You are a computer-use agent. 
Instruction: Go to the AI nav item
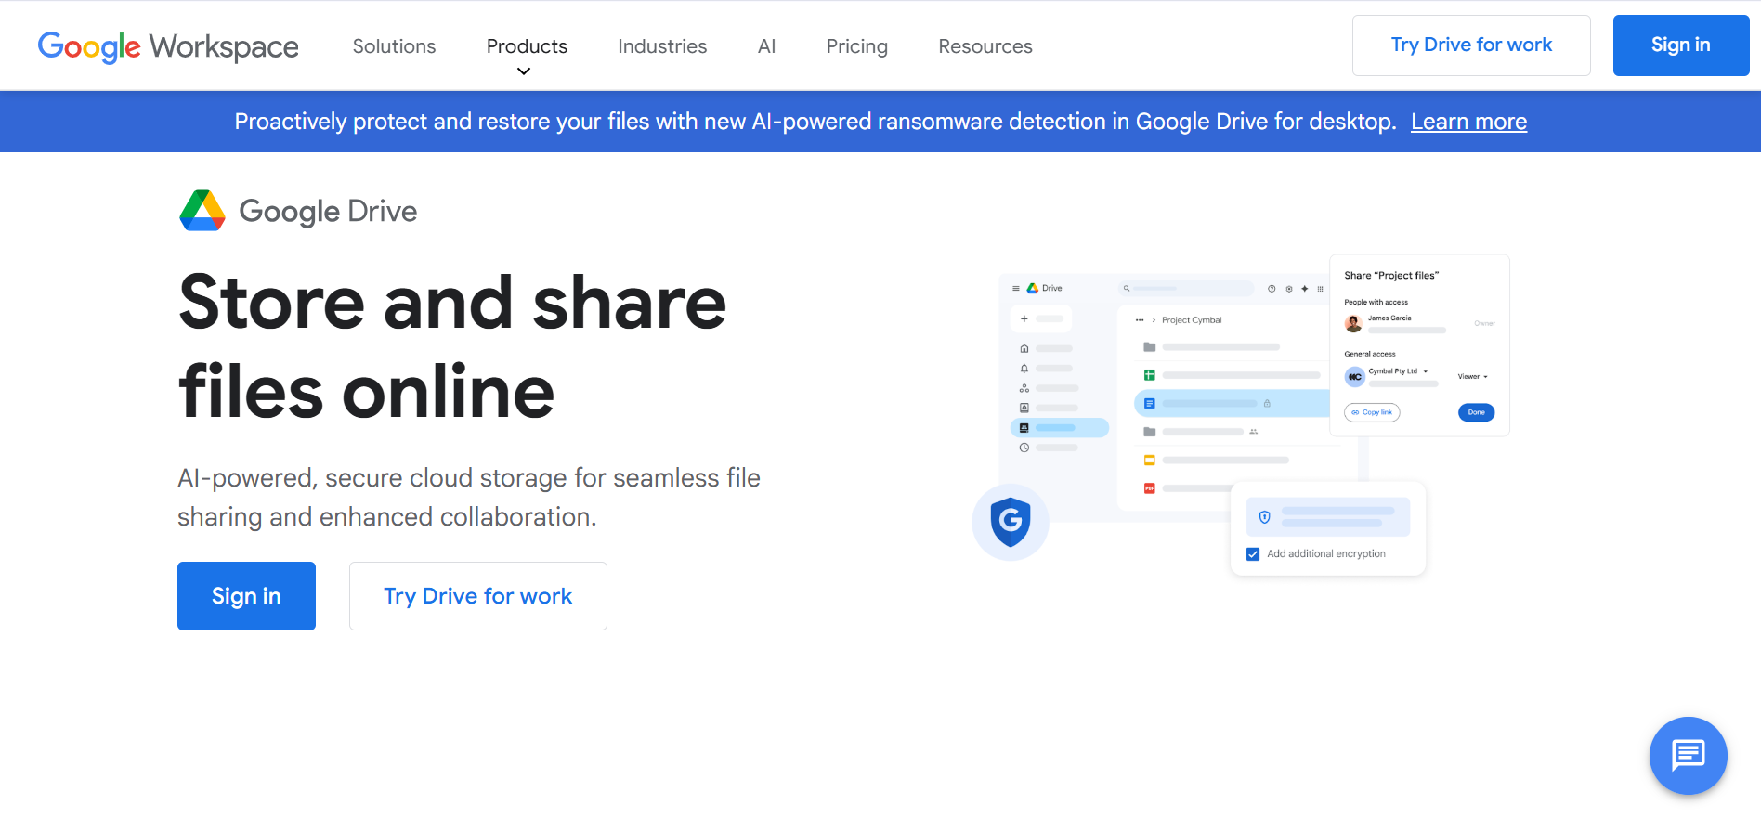point(766,46)
